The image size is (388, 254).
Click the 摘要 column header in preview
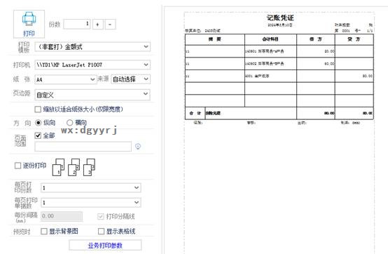tap(215, 39)
